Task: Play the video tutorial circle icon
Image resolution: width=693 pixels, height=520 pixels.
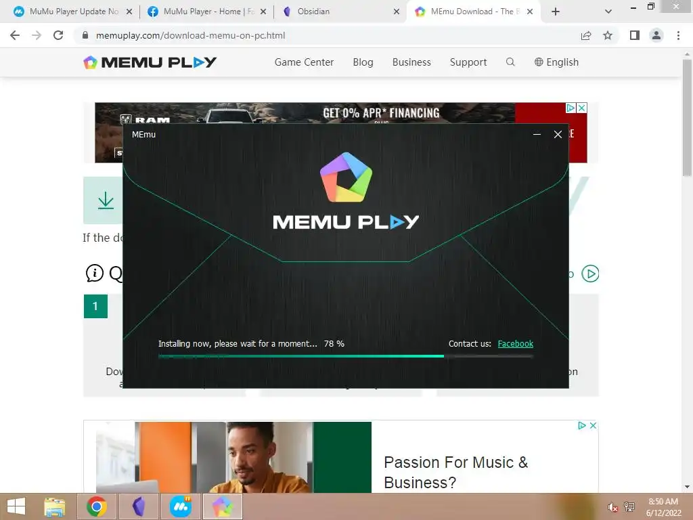Action: (x=590, y=274)
